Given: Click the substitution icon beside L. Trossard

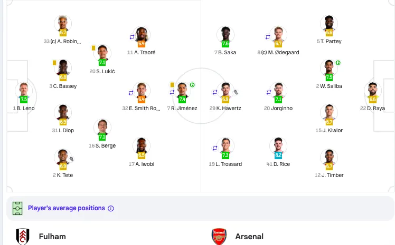Looking at the screenshot, I should pos(215,148).
